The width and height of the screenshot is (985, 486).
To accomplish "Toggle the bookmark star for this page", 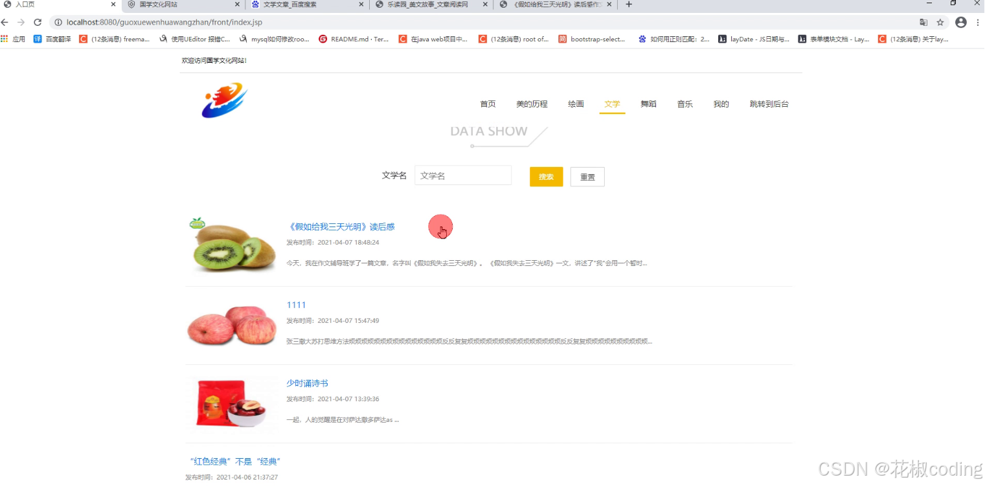I will click(941, 21).
